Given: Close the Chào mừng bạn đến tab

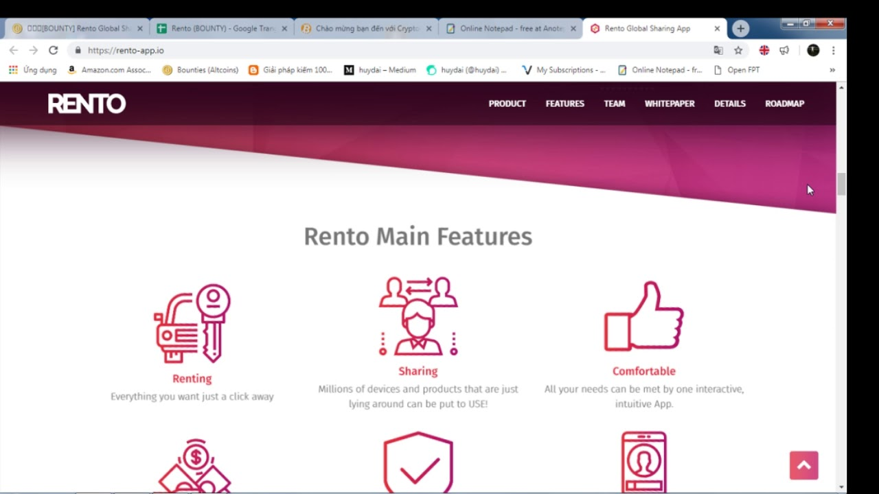Looking at the screenshot, I should (429, 29).
